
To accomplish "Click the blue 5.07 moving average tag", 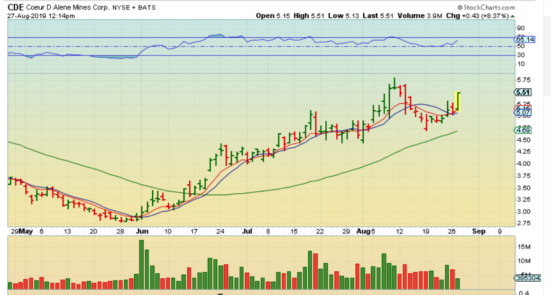I will [523, 113].
